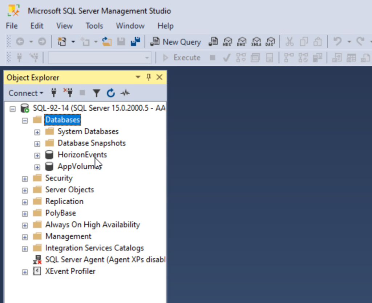Expand the HorizonEvents database node
The width and height of the screenshot is (372, 303).
[37, 155]
